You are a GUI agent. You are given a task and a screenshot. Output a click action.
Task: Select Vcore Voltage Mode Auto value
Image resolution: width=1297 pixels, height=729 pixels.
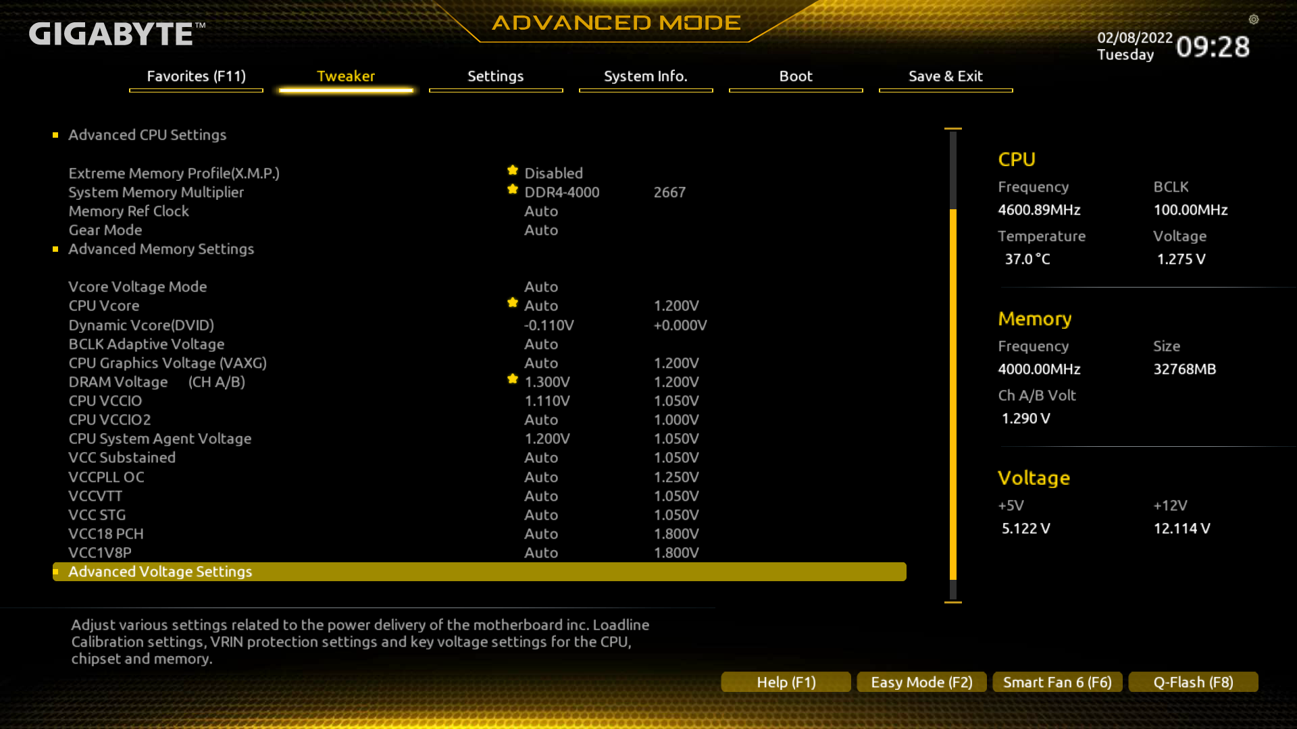click(541, 287)
